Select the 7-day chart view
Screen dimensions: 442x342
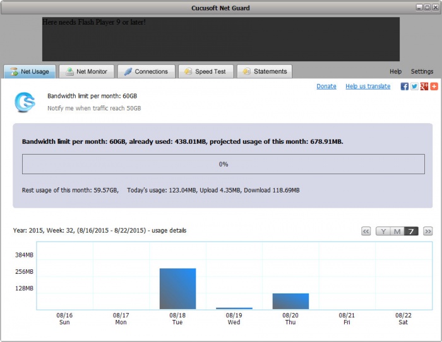[411, 232]
